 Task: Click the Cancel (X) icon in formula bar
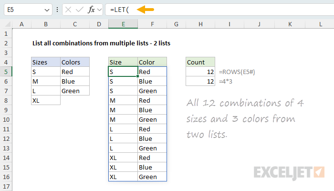pyautogui.click(x=68, y=10)
